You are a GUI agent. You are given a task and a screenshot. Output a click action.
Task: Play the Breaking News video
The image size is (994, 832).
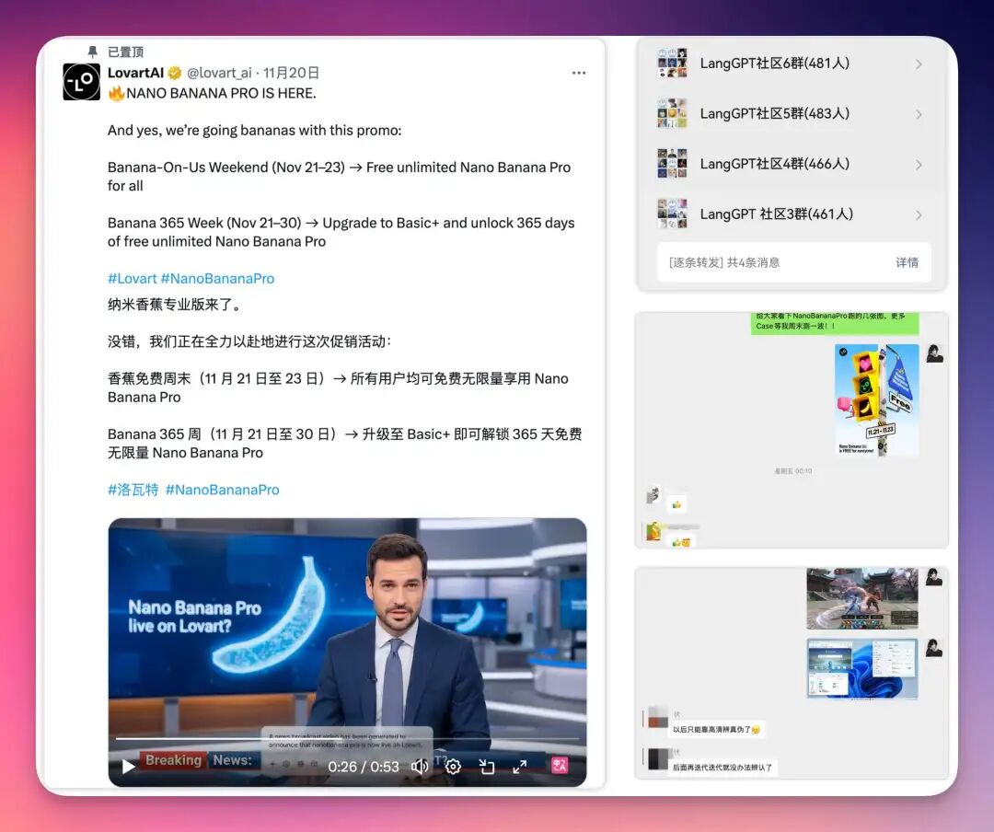127,766
